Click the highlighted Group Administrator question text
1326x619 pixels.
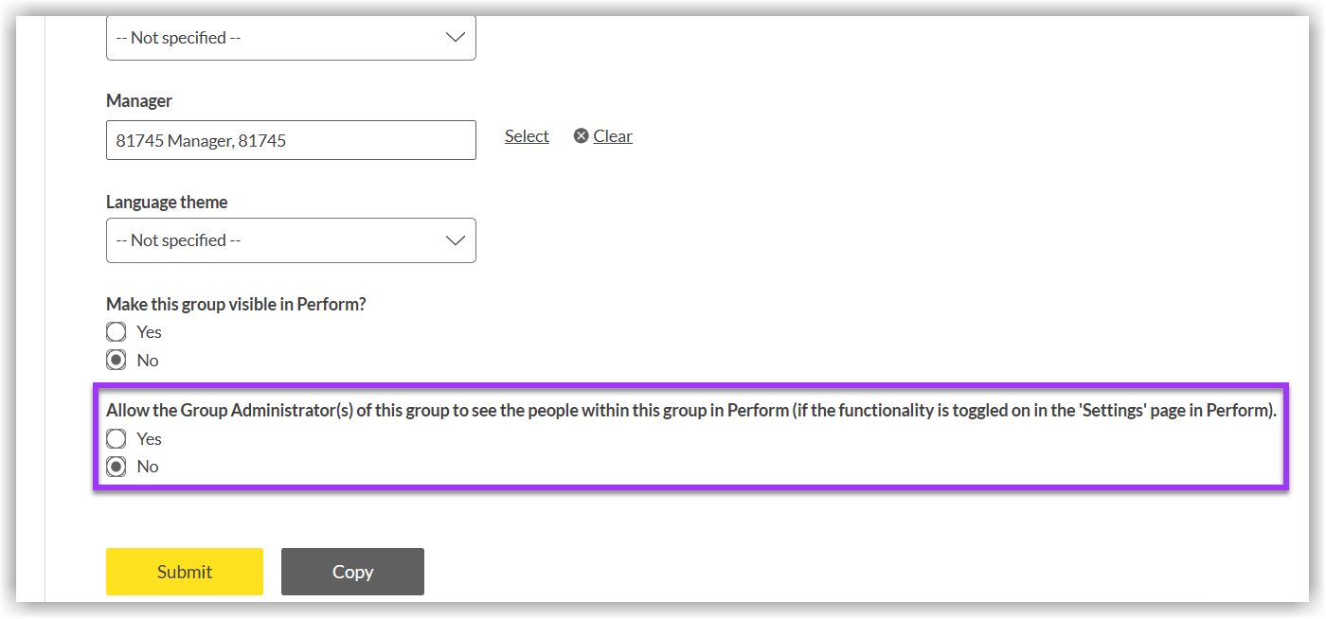[690, 410]
